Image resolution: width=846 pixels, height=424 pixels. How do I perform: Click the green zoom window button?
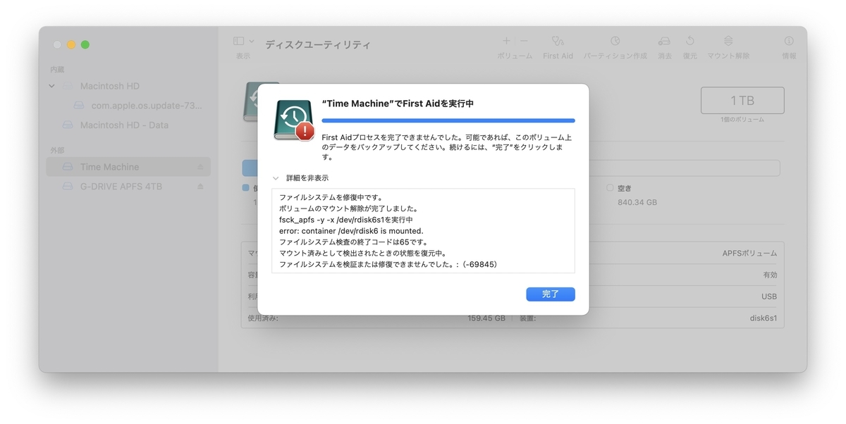[85, 45]
